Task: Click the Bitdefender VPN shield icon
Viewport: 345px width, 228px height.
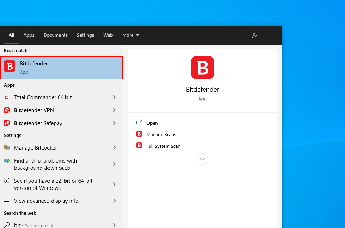Action: 7,110
